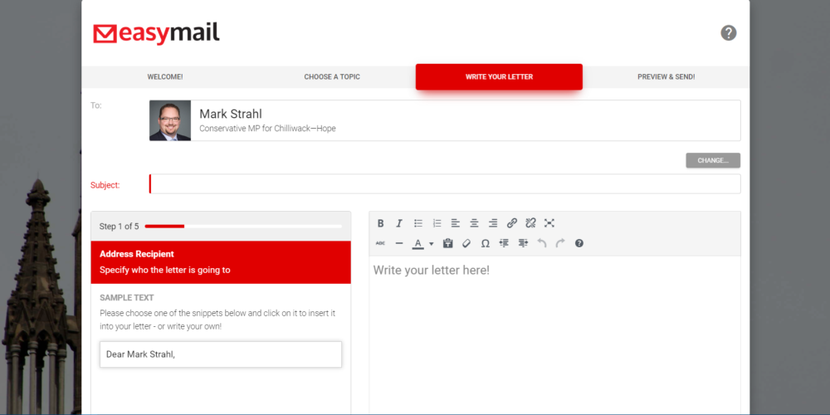Image resolution: width=830 pixels, height=415 pixels.
Task: Toggle strikethrough formatting
Action: click(380, 243)
